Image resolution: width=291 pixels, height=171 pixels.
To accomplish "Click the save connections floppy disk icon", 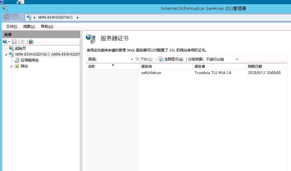I will point(14,42).
